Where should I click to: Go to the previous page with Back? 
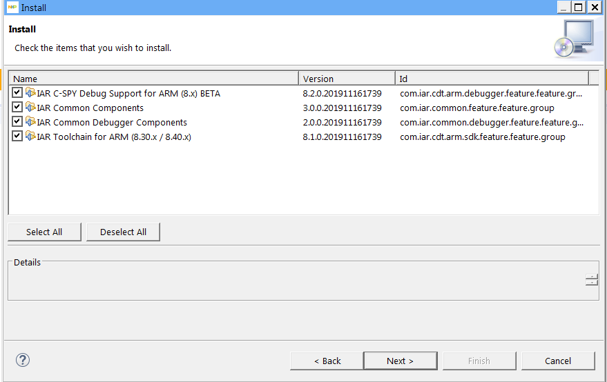pyautogui.click(x=327, y=361)
